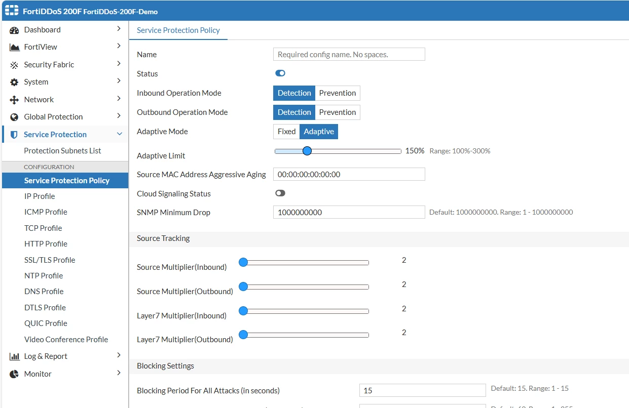This screenshot has height=408, width=629.
Task: Select Adaptive for Adaptive Mode
Action: coord(319,132)
